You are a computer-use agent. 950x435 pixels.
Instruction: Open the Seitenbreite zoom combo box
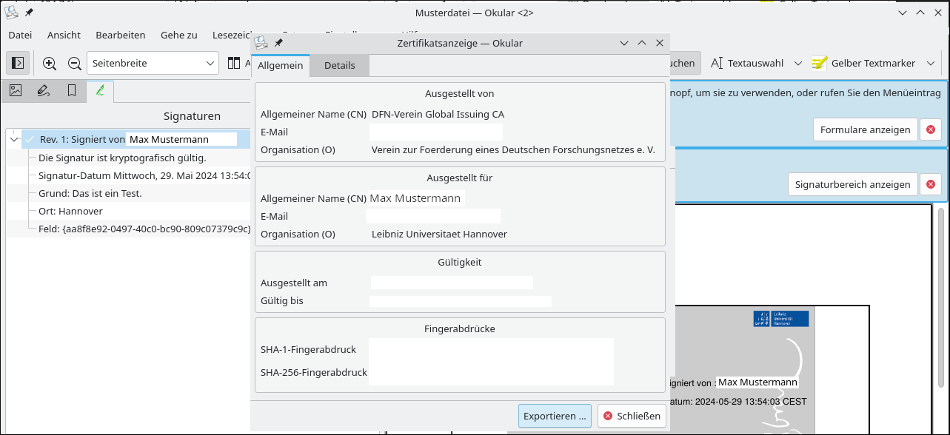[153, 63]
